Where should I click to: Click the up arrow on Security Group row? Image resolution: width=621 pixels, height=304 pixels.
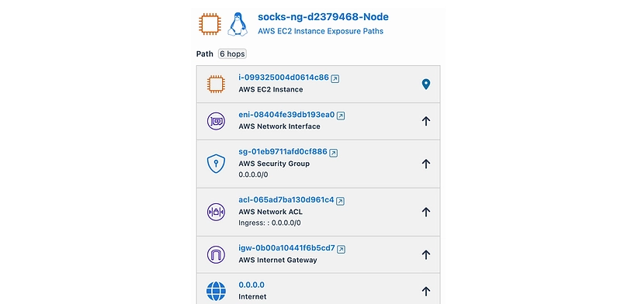tap(425, 164)
